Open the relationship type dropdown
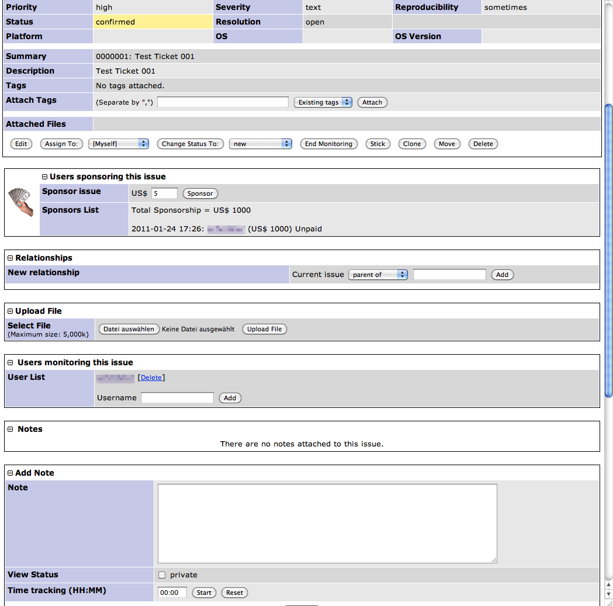The height and width of the screenshot is (606, 613). click(x=378, y=275)
